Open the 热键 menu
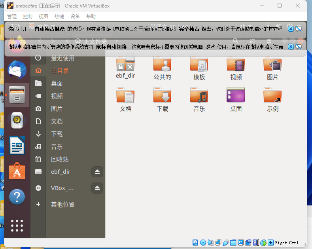The height and width of the screenshot is (249, 312). tap(59, 16)
